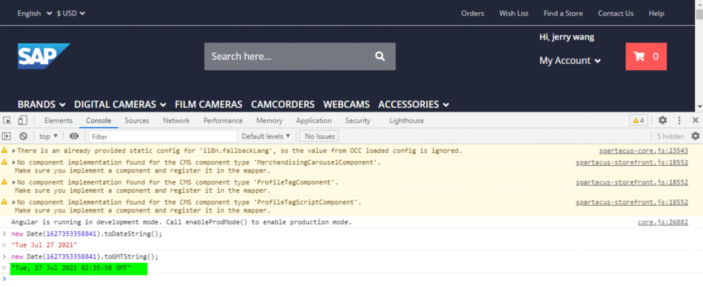Switch to the Sources tab
Viewport: 703px width, 287px height.
point(137,121)
